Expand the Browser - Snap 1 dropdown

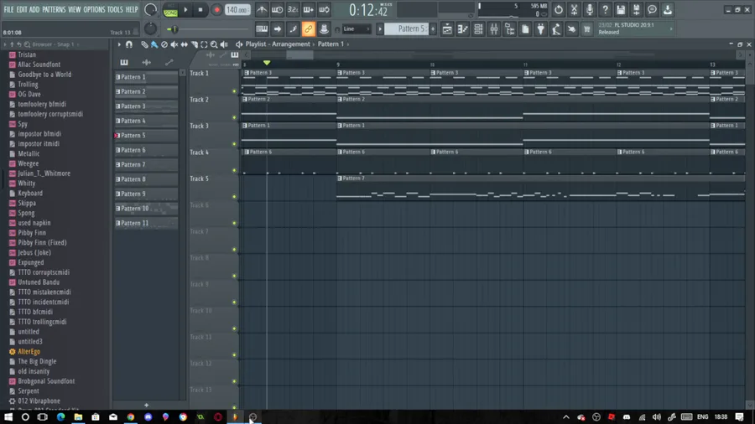tap(77, 44)
